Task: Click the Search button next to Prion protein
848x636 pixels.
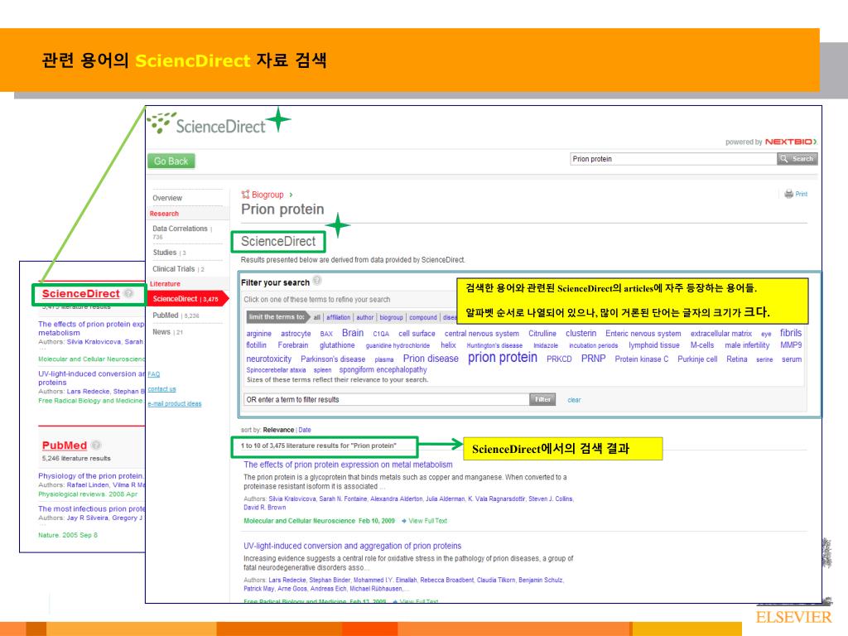Action: 797,158
